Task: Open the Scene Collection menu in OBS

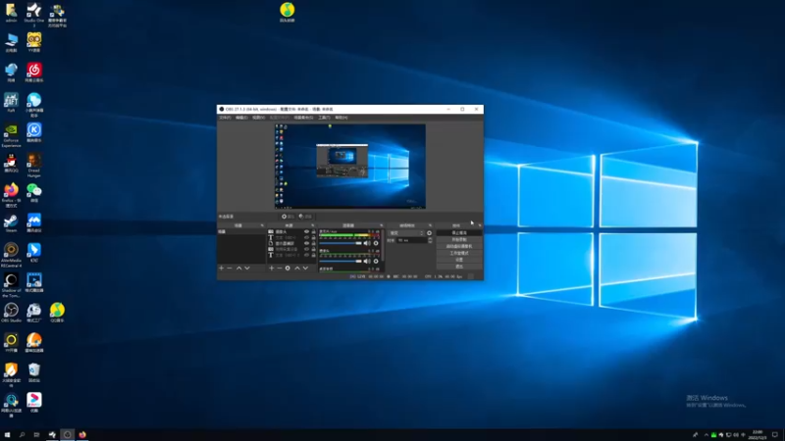Action: (303, 118)
